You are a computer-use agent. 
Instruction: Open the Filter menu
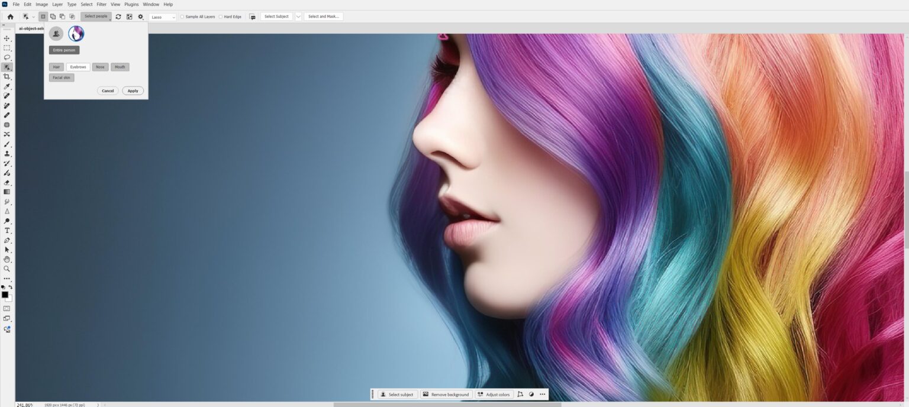click(x=101, y=4)
